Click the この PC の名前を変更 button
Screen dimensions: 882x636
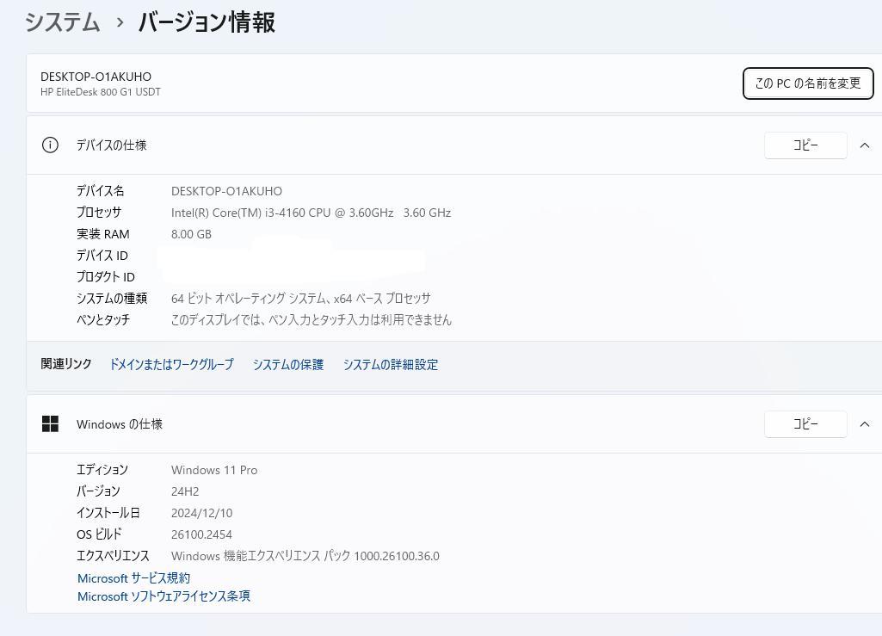[808, 83]
